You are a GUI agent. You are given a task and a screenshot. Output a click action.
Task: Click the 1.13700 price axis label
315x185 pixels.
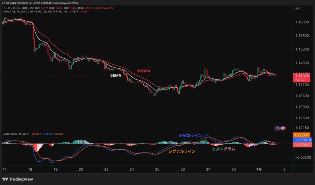pyautogui.click(x=302, y=85)
